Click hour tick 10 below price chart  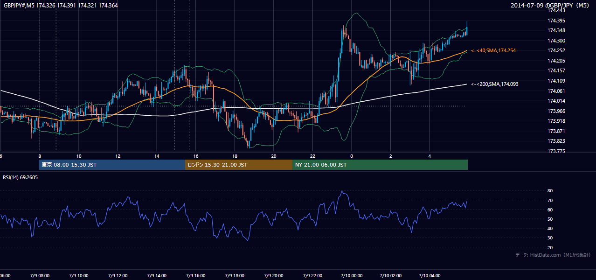point(79,156)
